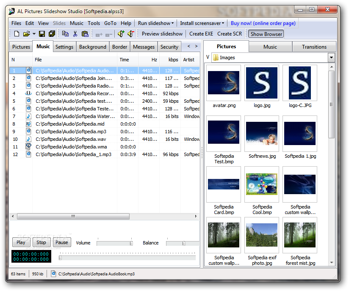349x291 pixels.
Task: Click the Save project floppy icon
Action: click(x=42, y=34)
